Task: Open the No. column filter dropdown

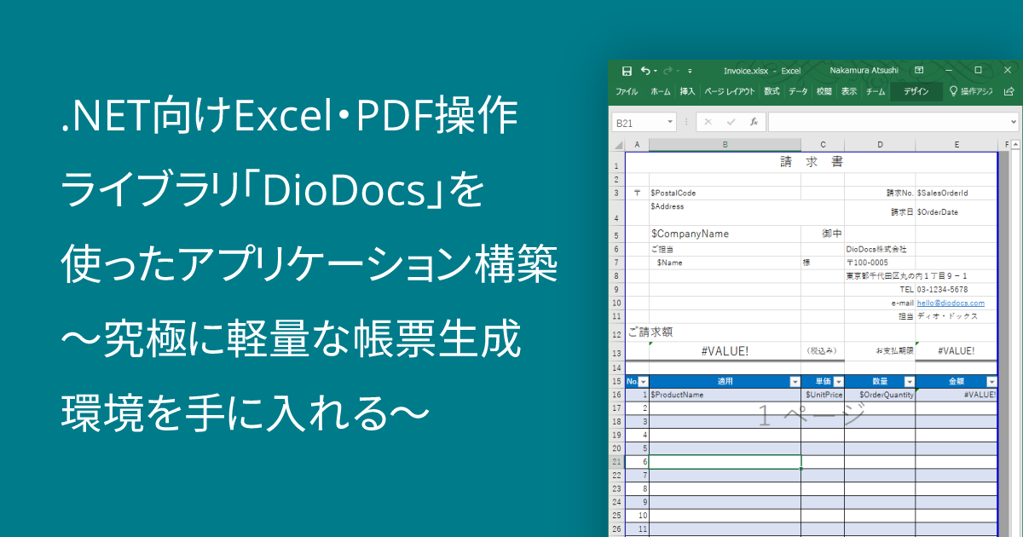Action: [644, 382]
